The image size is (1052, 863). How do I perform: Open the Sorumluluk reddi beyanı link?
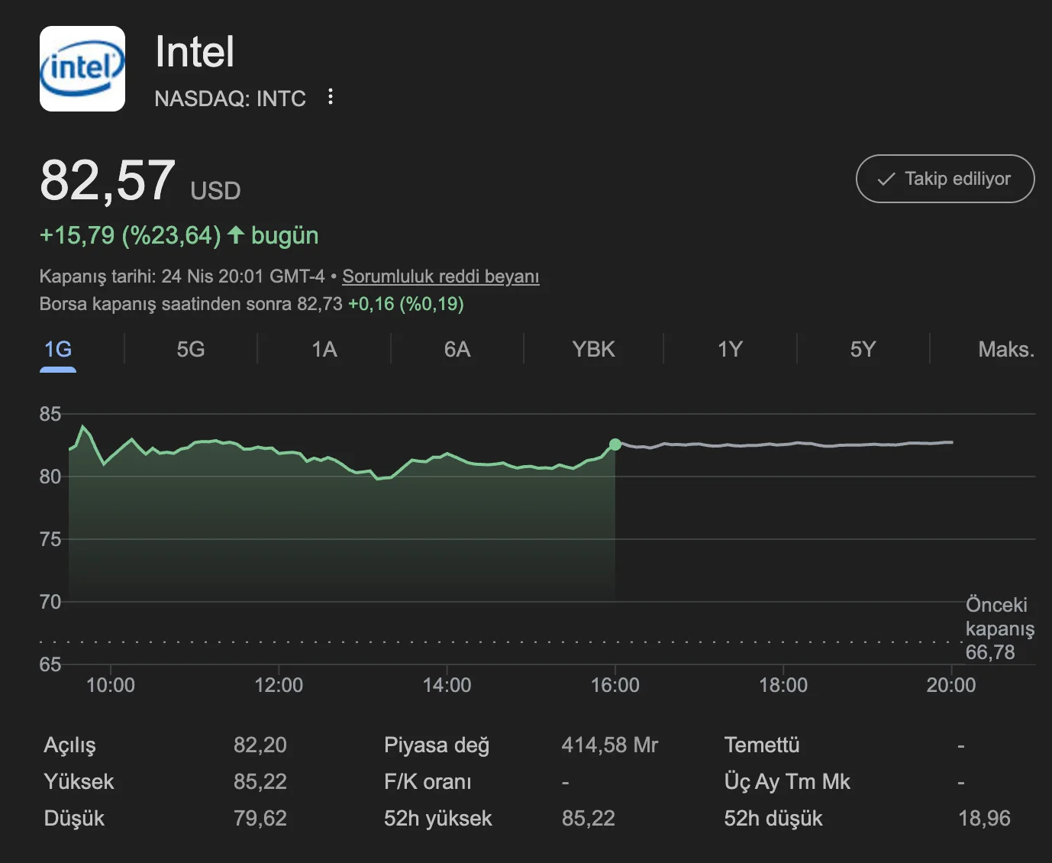440,276
